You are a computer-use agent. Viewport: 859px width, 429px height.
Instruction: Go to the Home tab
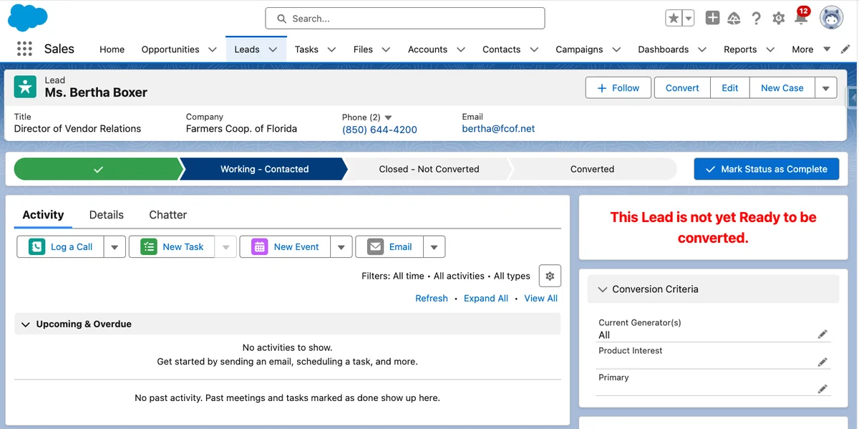112,49
